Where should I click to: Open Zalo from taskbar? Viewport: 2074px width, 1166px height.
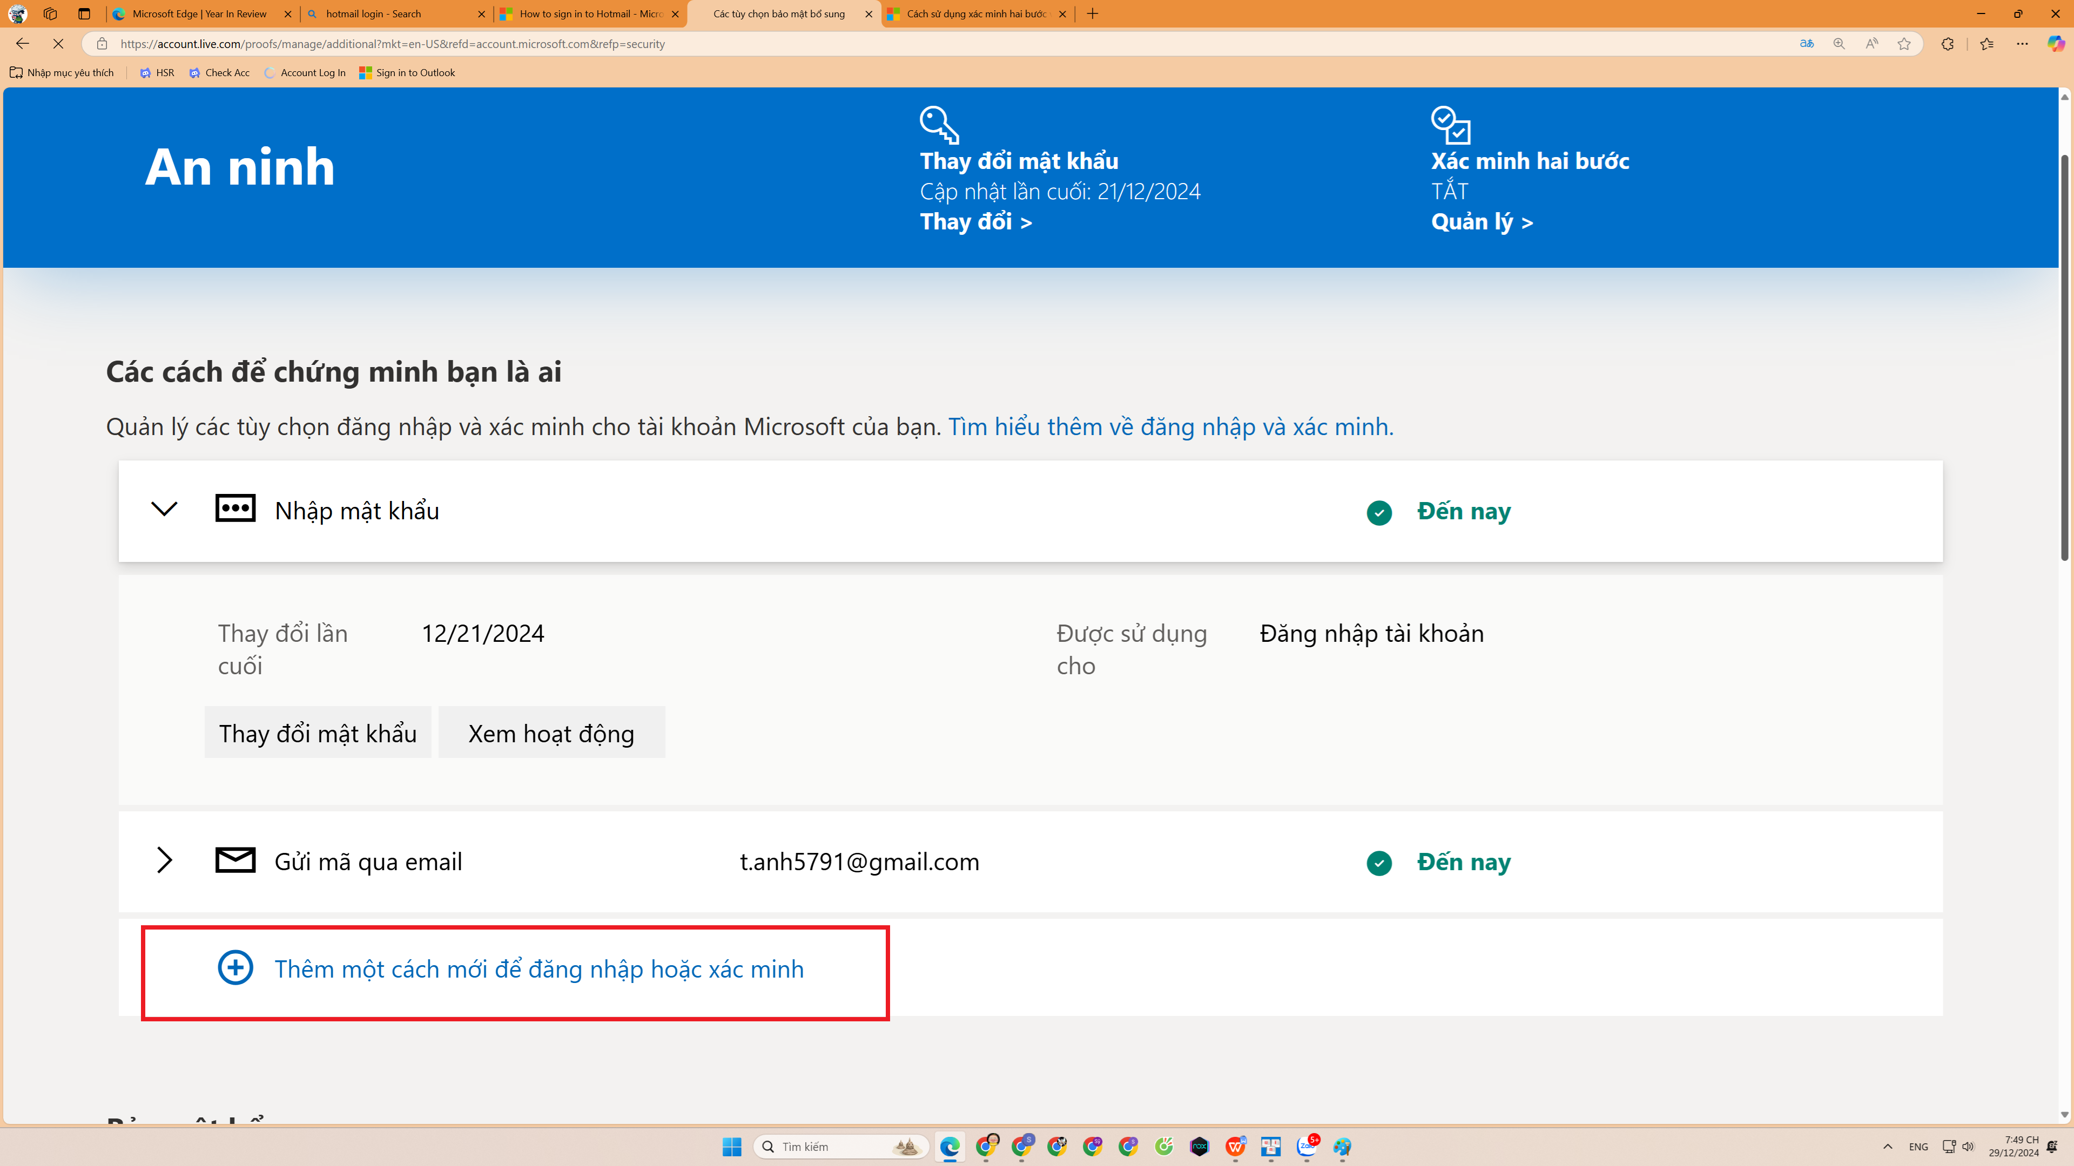click(x=1307, y=1146)
